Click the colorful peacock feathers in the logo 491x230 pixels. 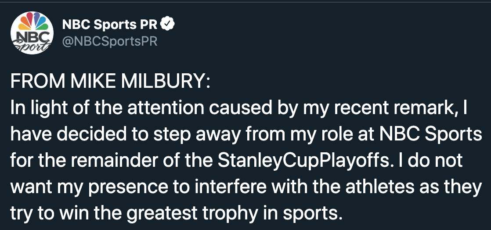pos(32,21)
